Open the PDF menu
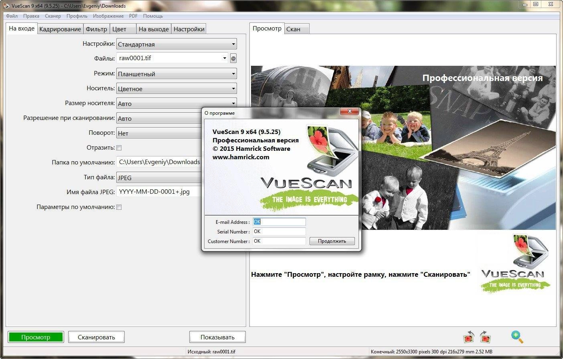Viewport: 563px width, 359px height. click(x=133, y=16)
